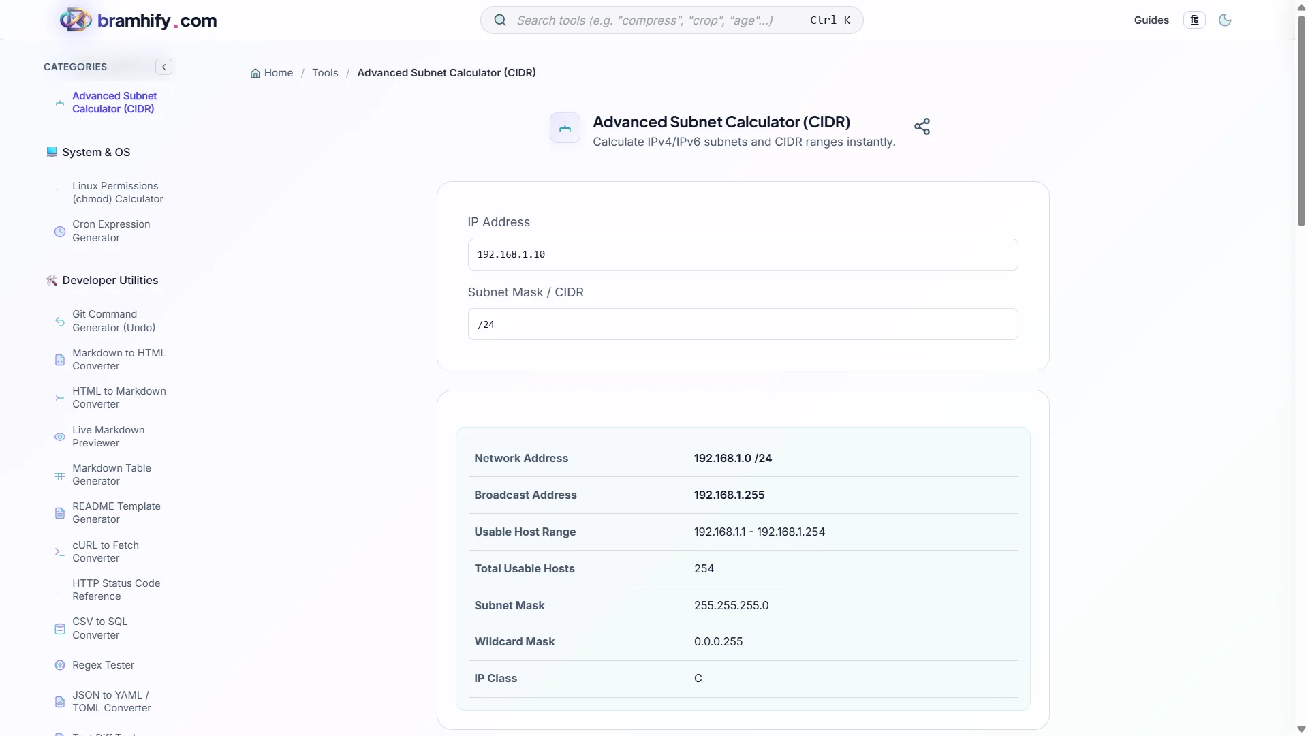Open Linux Permissions (chmod) Calculator
Viewport: 1308px width, 736px height.
pos(118,193)
